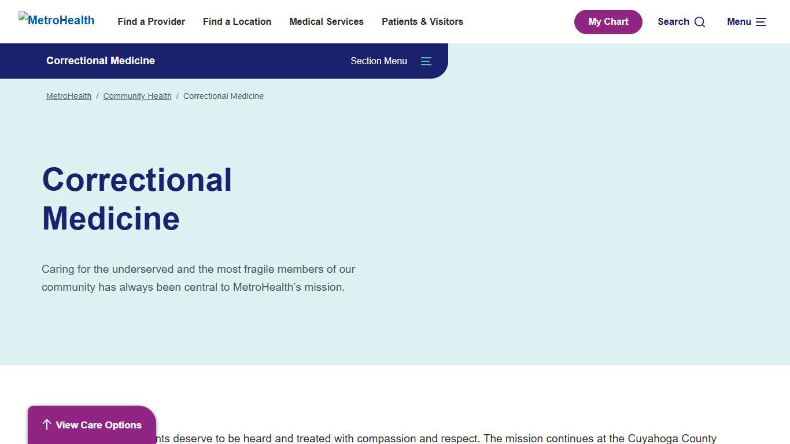
Task: Select Find a Location in the top navigation
Action: pos(237,21)
